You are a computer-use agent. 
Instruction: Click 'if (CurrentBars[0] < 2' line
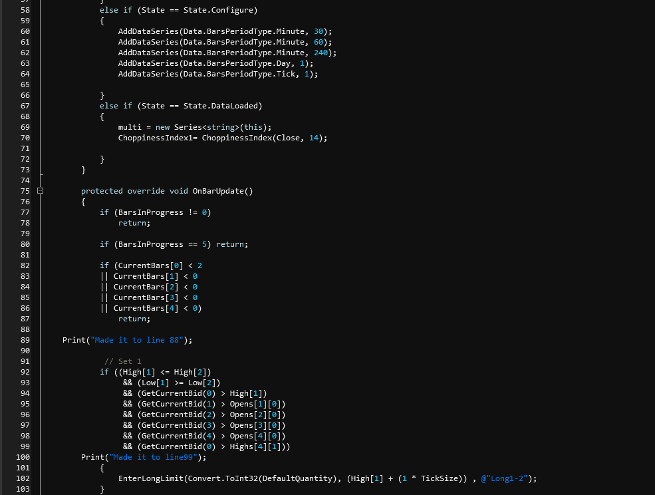pos(151,265)
